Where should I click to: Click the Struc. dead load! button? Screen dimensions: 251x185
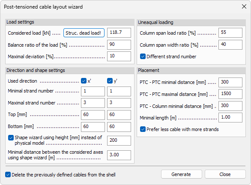84,33
